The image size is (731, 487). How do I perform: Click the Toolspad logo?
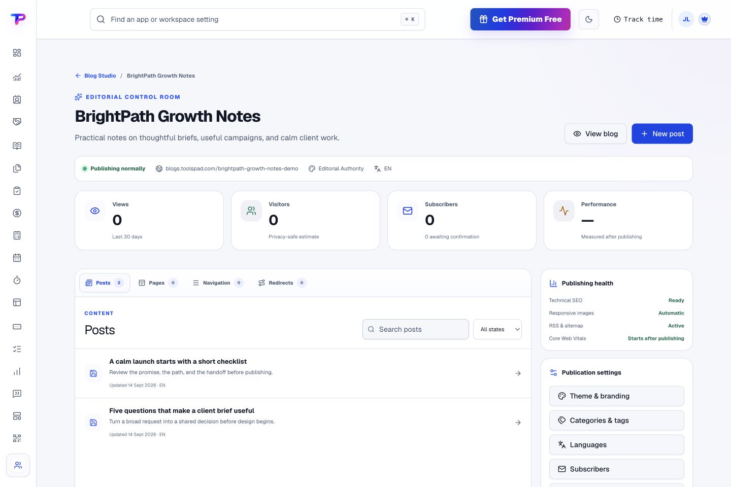[18, 19]
